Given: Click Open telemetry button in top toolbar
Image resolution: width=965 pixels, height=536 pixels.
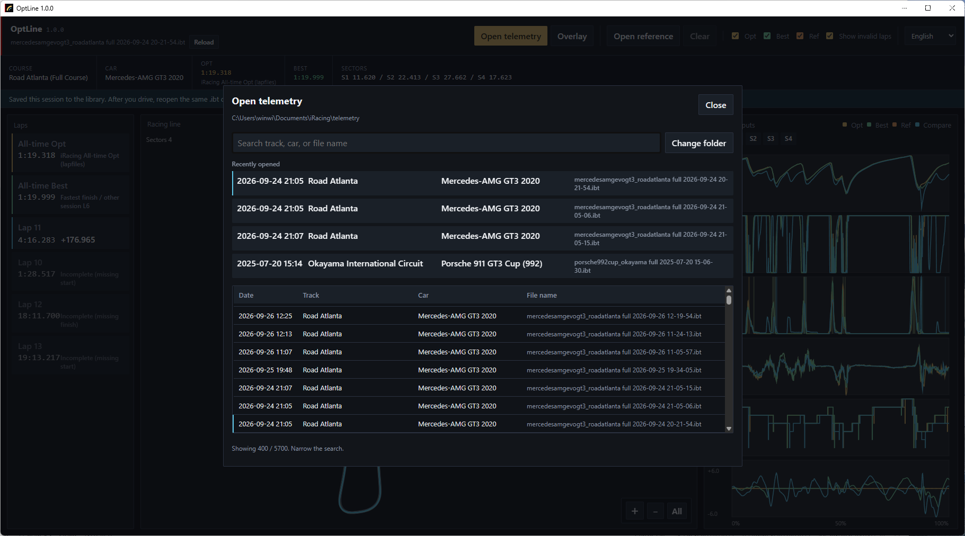Looking at the screenshot, I should (511, 36).
